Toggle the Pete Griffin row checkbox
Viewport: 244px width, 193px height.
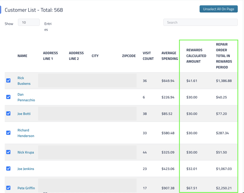tap(8, 188)
